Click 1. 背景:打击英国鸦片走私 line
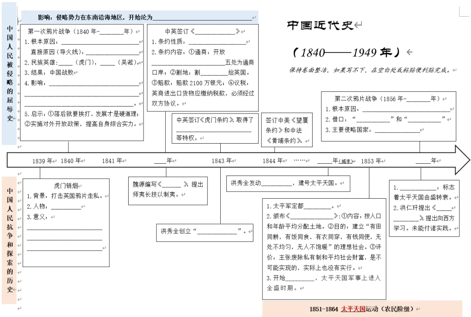471x317 pixels. click(x=65, y=196)
